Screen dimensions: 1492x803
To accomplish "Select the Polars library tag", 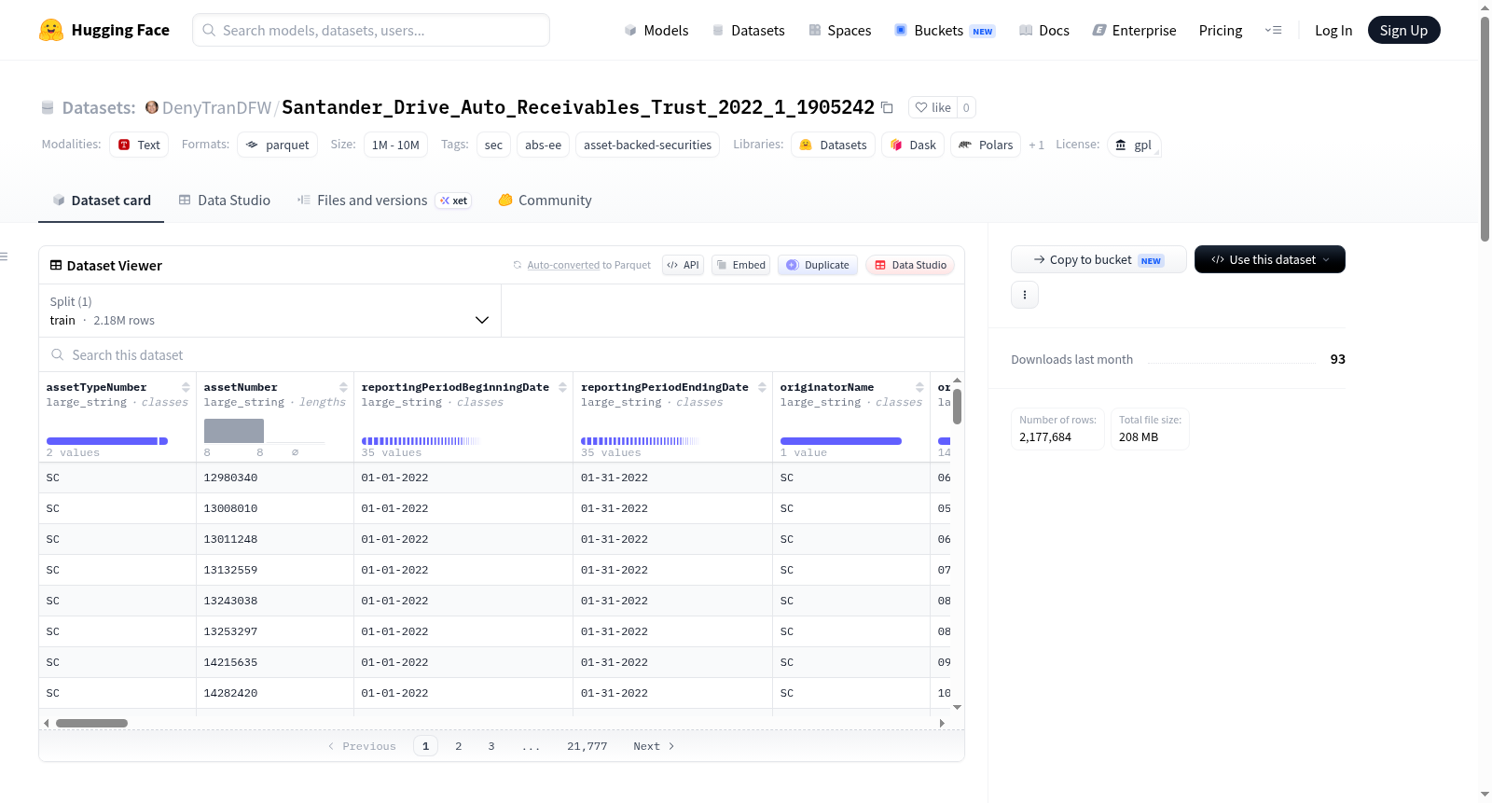I will click(986, 145).
